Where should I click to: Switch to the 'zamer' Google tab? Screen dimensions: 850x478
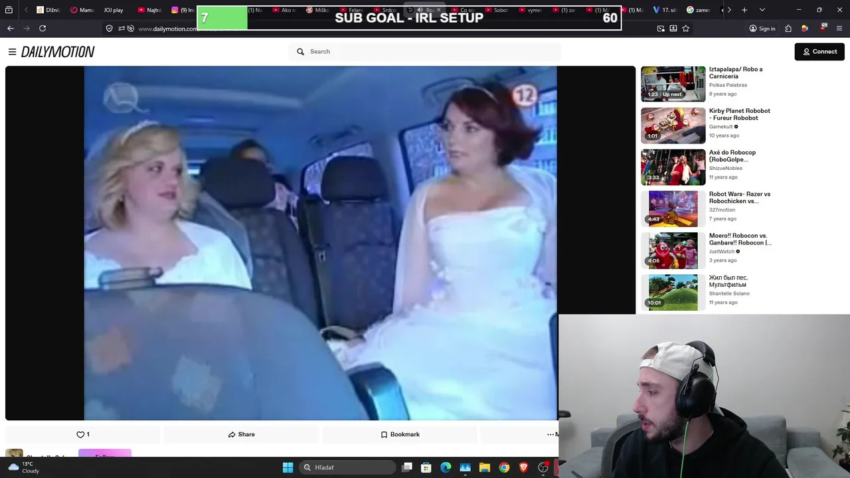[699, 10]
